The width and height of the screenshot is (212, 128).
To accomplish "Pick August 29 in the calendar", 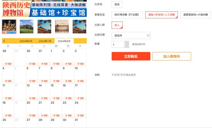I will pyautogui.click(x=56, y=123).
